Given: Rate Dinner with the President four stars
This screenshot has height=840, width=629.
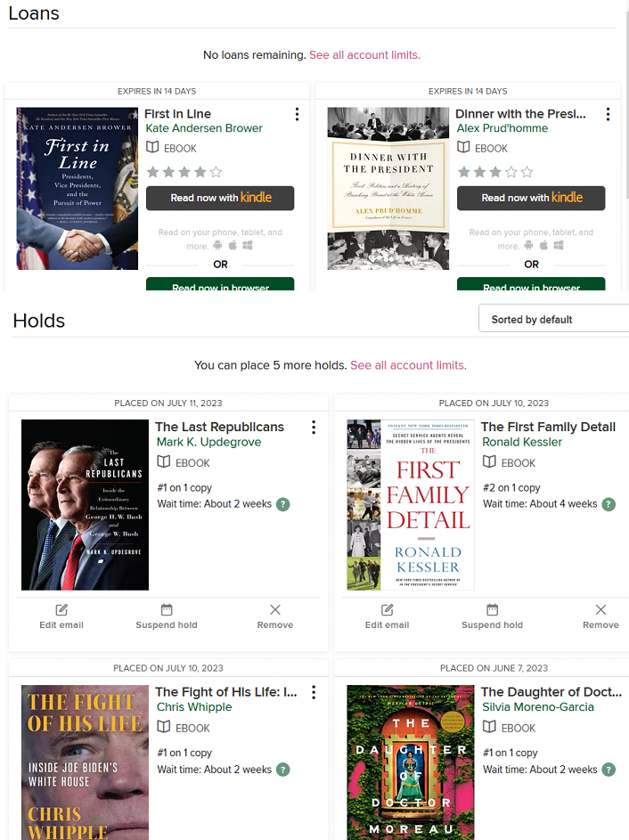Looking at the screenshot, I should (x=511, y=172).
